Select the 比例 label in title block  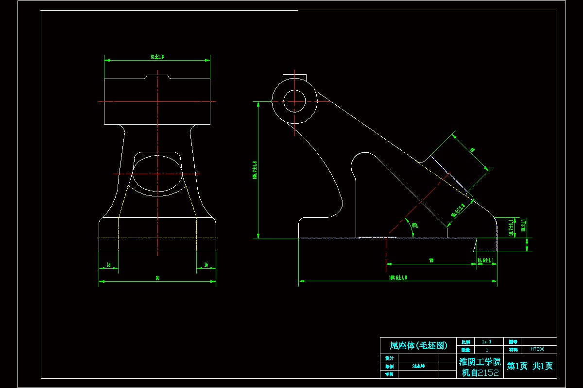pyautogui.click(x=465, y=342)
